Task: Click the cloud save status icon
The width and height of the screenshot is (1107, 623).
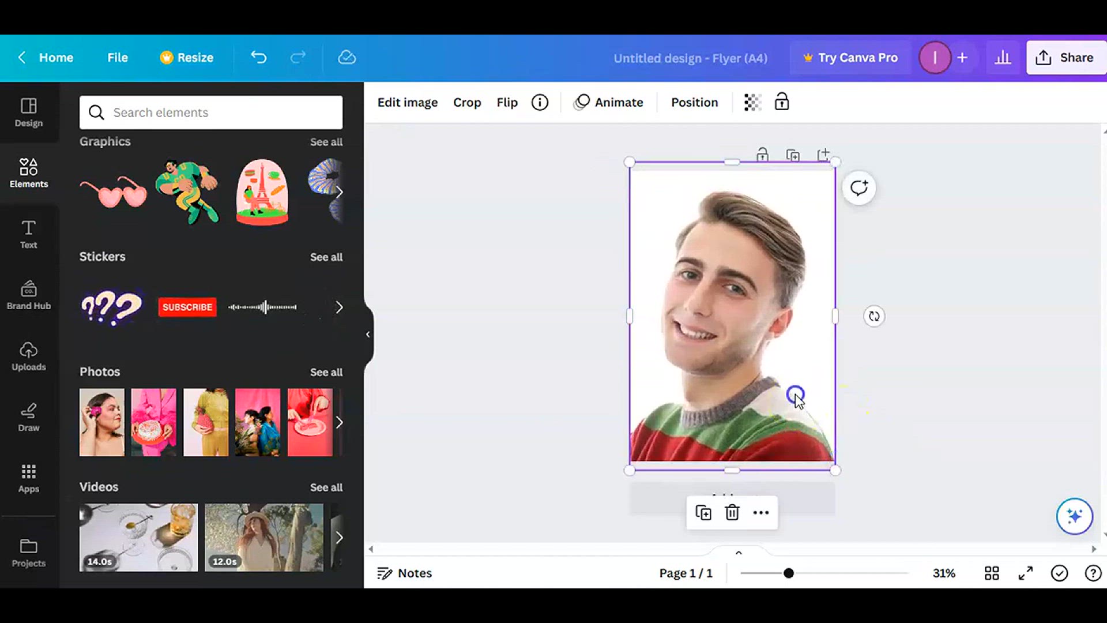Action: click(347, 57)
